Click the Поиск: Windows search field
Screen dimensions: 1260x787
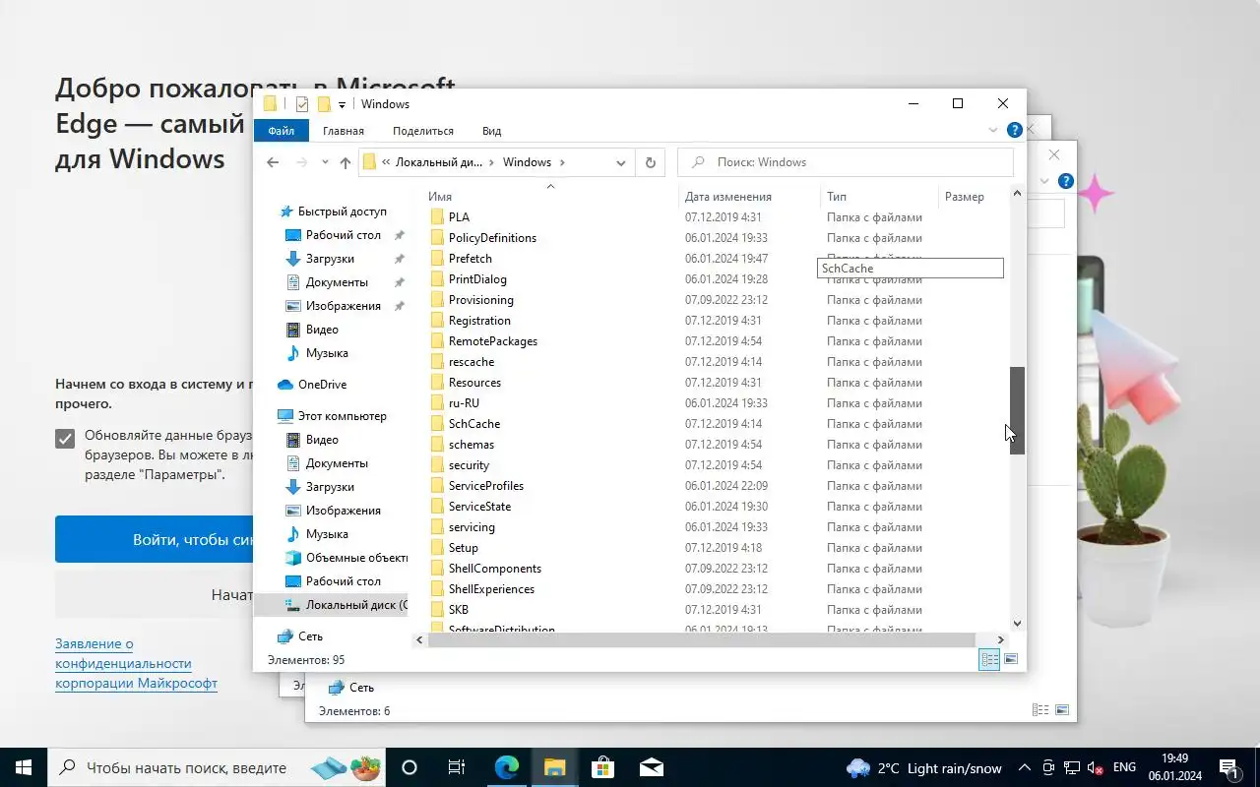click(846, 162)
